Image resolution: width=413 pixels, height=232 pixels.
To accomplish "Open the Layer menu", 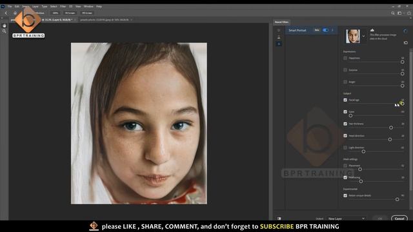I will click(35, 6).
